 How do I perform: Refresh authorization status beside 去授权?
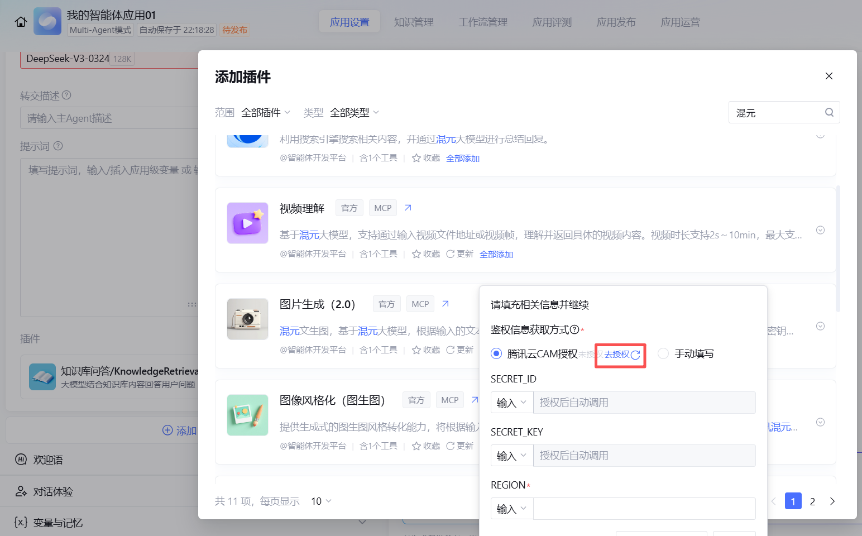[x=635, y=355]
